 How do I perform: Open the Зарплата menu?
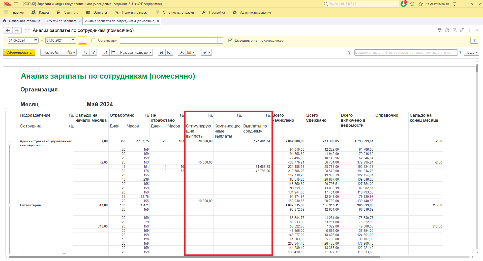[x=68, y=12]
